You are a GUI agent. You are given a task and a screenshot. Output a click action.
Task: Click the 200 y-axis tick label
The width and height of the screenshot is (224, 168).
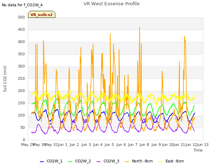point(21,91)
